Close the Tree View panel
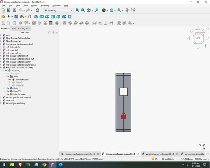Screen dimensions: 210x168 click(57, 32)
